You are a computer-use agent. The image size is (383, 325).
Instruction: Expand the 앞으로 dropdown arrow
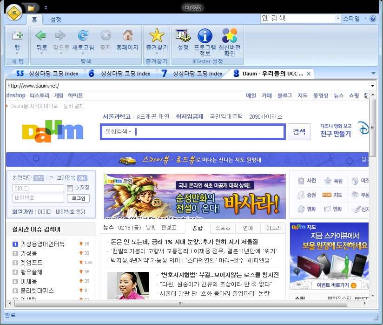(61, 53)
